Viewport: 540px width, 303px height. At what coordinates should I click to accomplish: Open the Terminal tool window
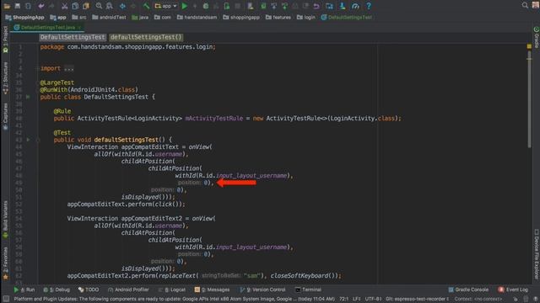(308, 290)
